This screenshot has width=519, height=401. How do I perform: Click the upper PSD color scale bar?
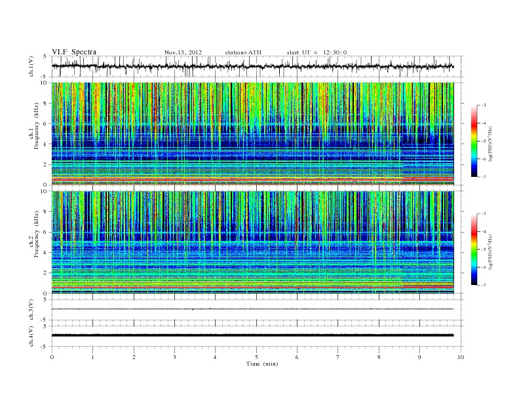click(x=474, y=141)
